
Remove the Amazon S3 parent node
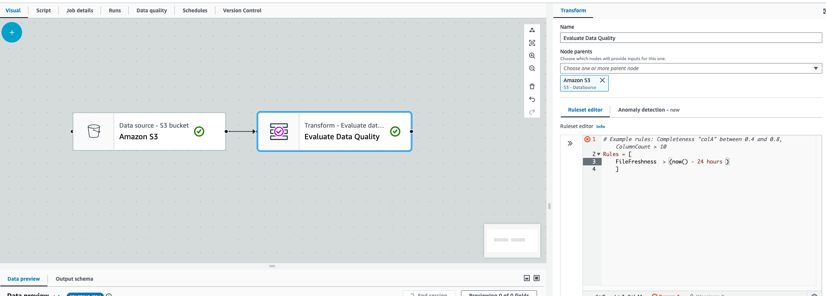click(x=602, y=80)
